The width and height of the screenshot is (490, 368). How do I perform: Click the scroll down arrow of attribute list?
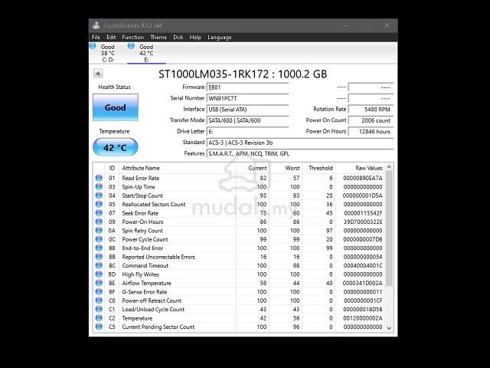tap(389, 328)
